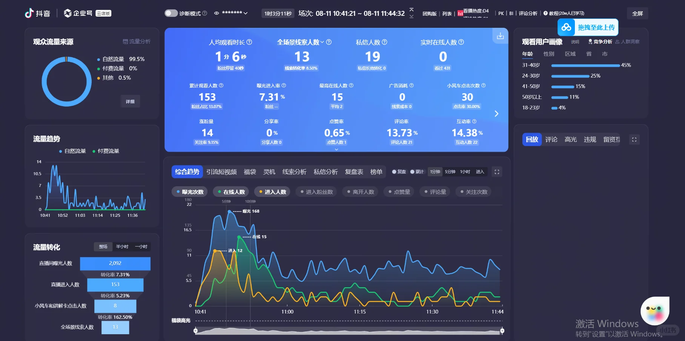Click the help icon beside 实时在线人数

[461, 42]
